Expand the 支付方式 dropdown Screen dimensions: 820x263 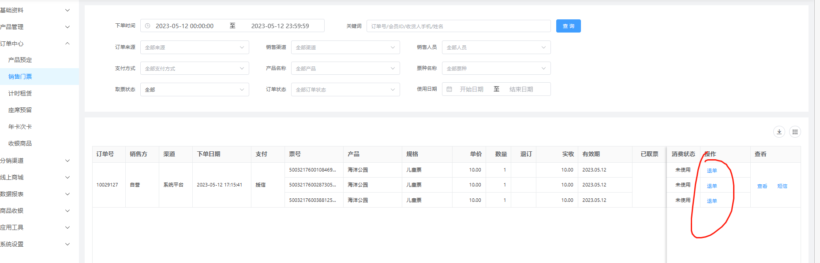point(195,69)
